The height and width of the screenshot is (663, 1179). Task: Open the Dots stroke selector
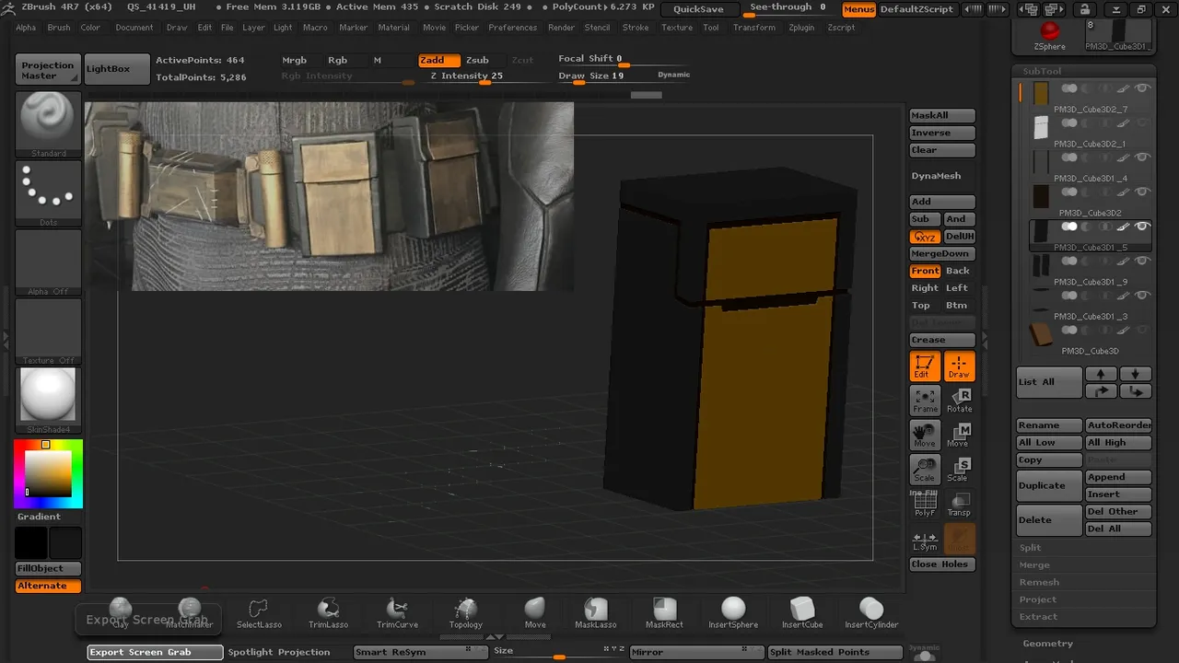tap(49, 193)
